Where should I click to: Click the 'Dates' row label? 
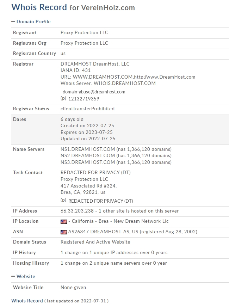[x=19, y=119]
